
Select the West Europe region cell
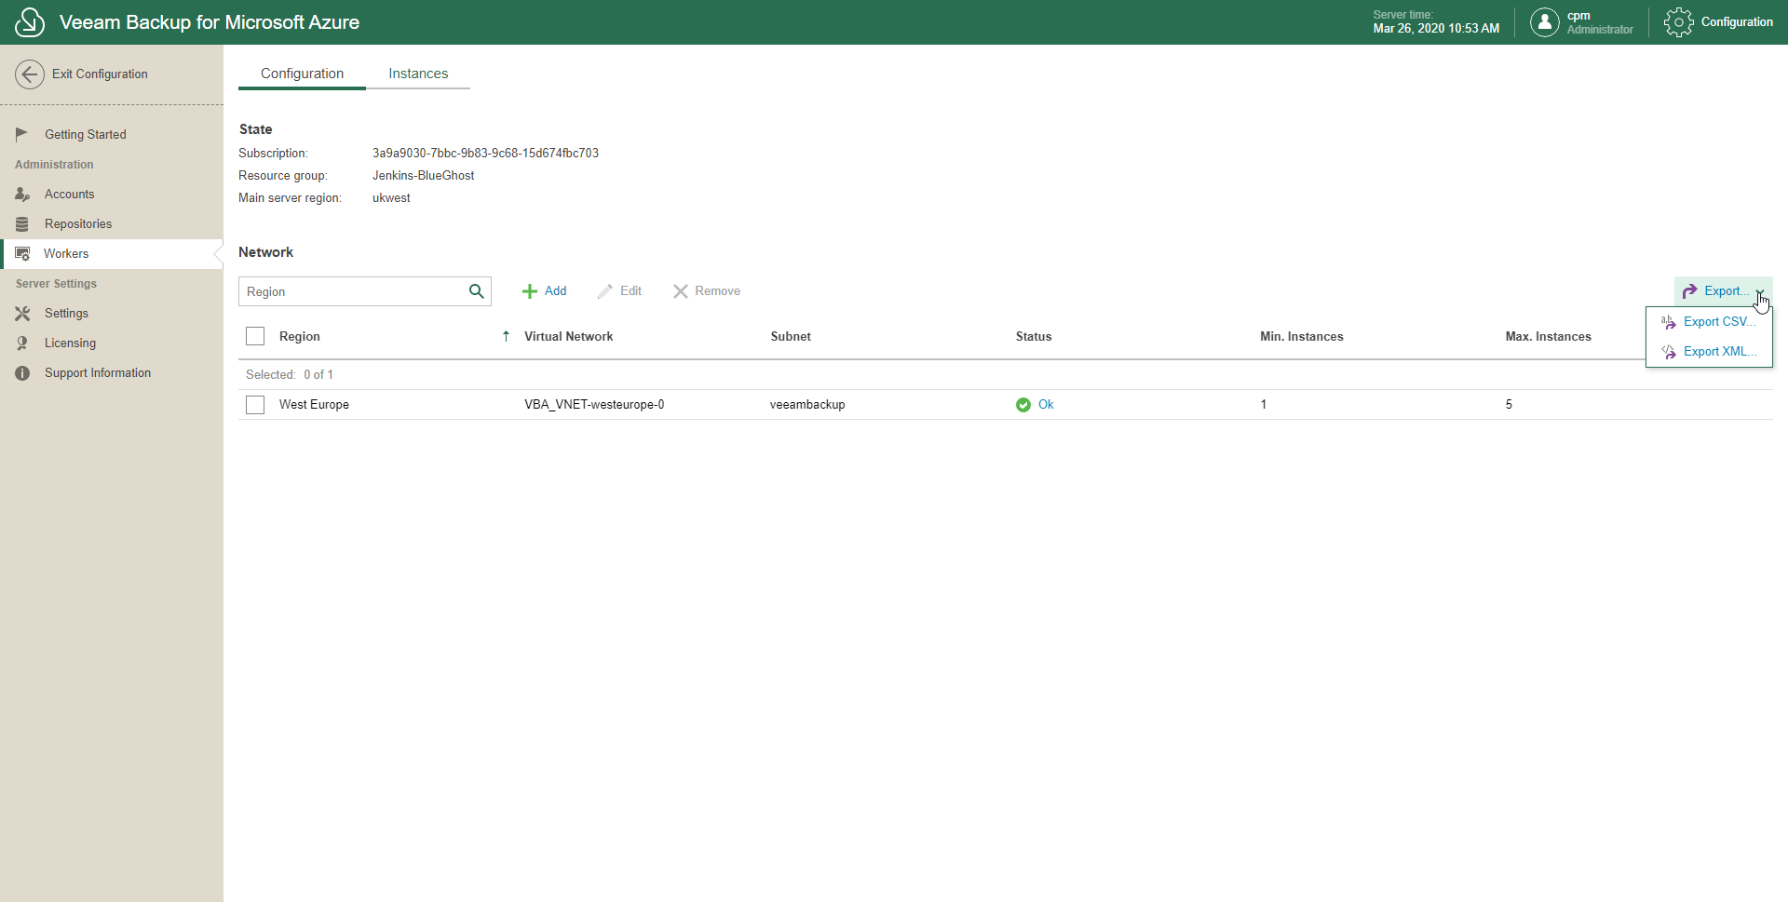click(314, 405)
